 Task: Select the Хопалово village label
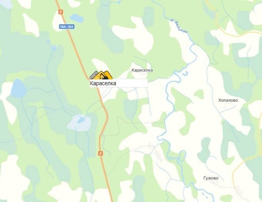pyautogui.click(x=228, y=100)
